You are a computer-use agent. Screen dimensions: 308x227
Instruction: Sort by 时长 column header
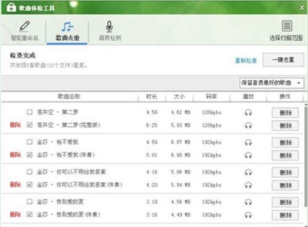click(152, 96)
